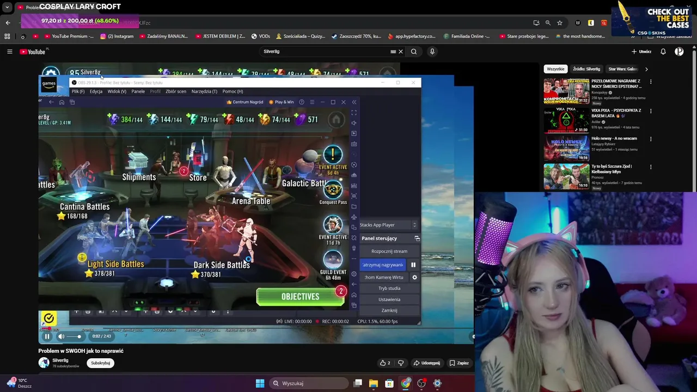This screenshot has height=392, width=697.
Task: Open OBS Widok (V) menu
Action: pyautogui.click(x=117, y=91)
